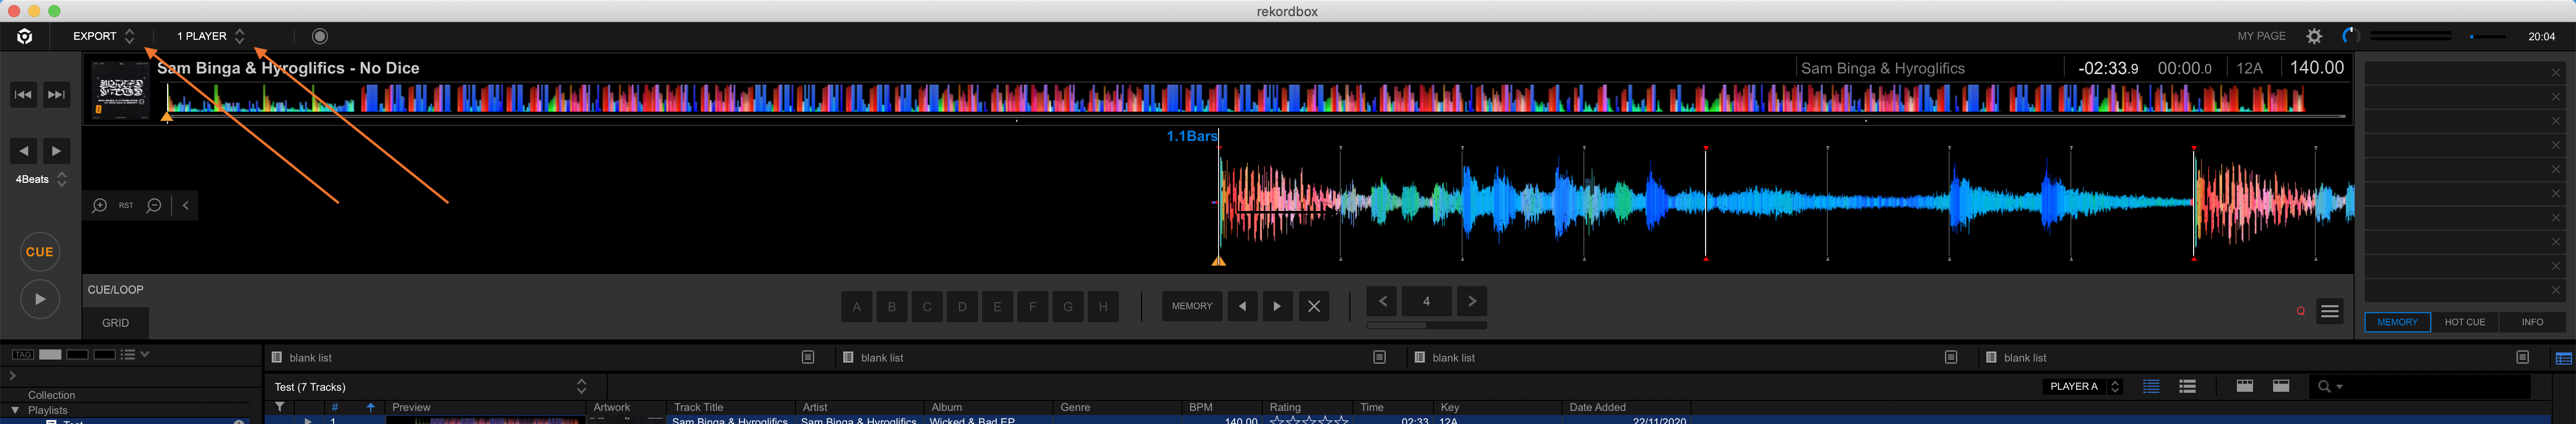This screenshot has height=424, width=2576.
Task: Open the settings gear icon
Action: pyautogui.click(x=2314, y=36)
